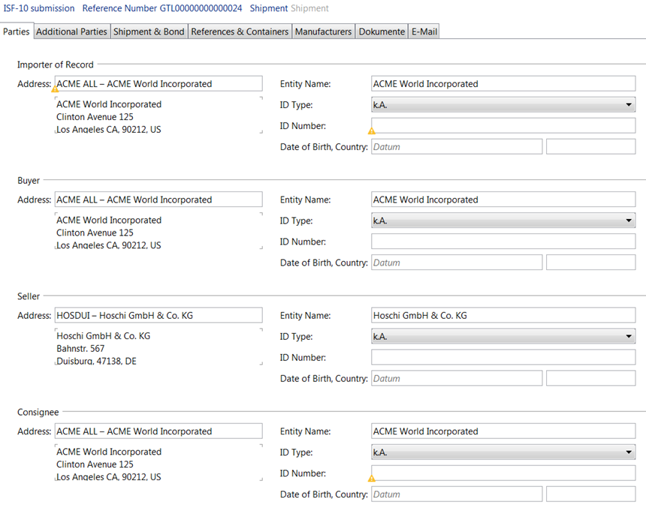Click warning icon next to Importer ID Number
646x511 pixels.
tap(371, 130)
